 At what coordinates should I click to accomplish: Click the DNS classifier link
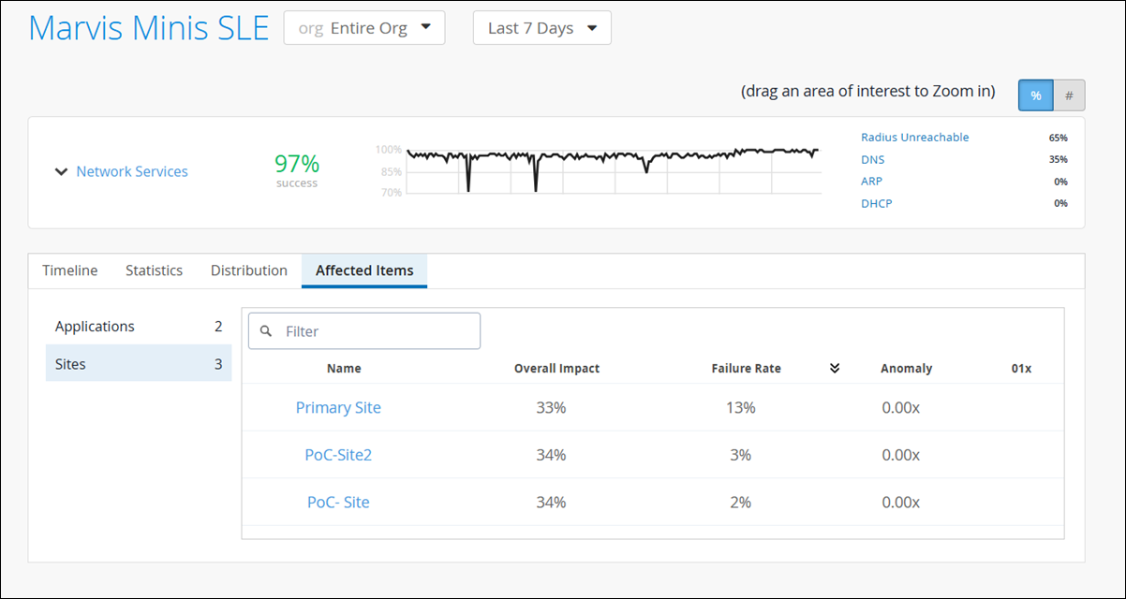872,160
